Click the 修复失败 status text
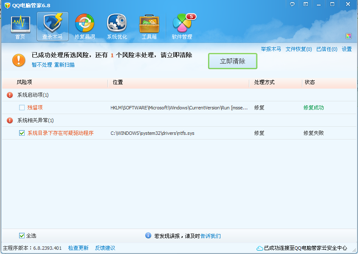The image size is (358, 254). [x=314, y=133]
